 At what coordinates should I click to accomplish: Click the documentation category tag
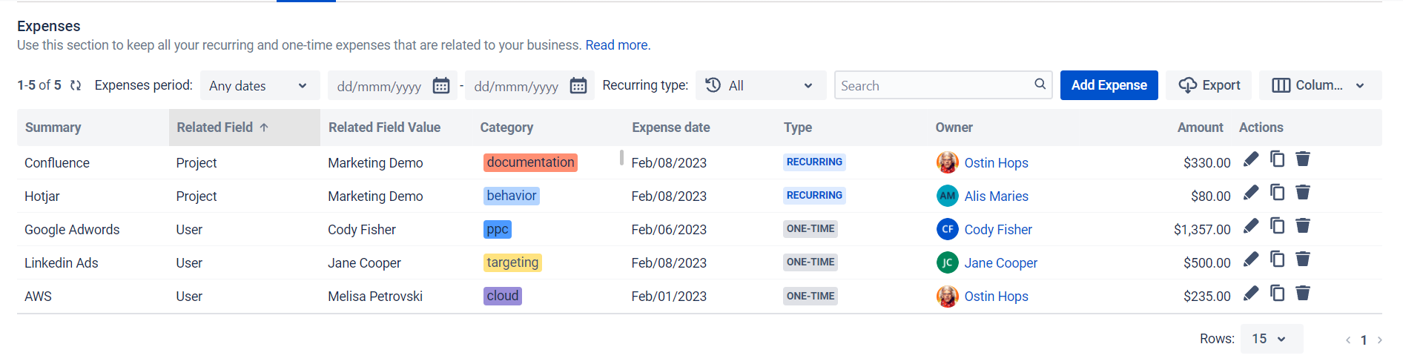point(530,162)
